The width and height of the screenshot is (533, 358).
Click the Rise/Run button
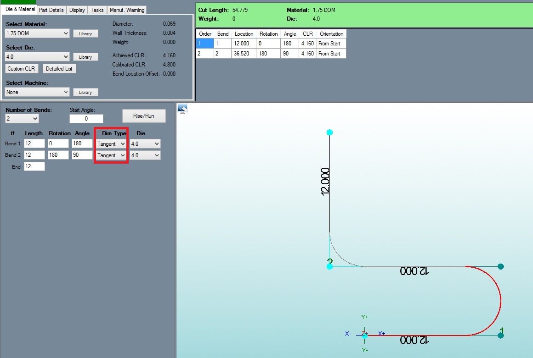coord(144,116)
